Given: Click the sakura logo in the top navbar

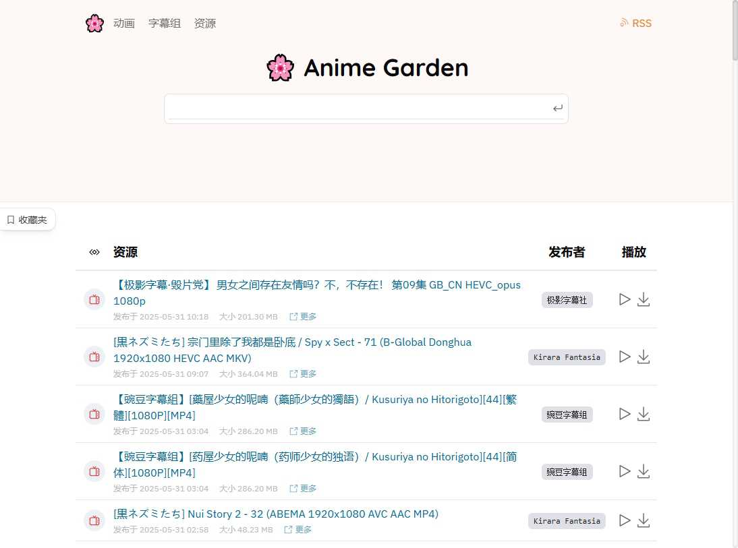Looking at the screenshot, I should point(94,22).
